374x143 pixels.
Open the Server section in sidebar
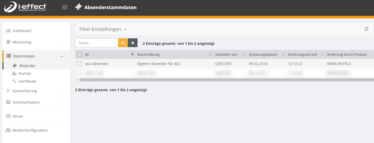18,116
